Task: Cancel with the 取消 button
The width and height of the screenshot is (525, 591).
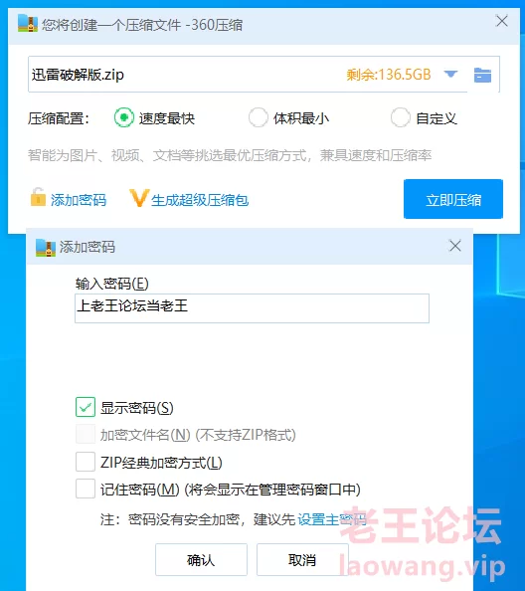Action: (x=302, y=560)
